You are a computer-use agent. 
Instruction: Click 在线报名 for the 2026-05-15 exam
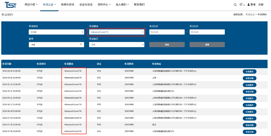click(x=249, y=85)
